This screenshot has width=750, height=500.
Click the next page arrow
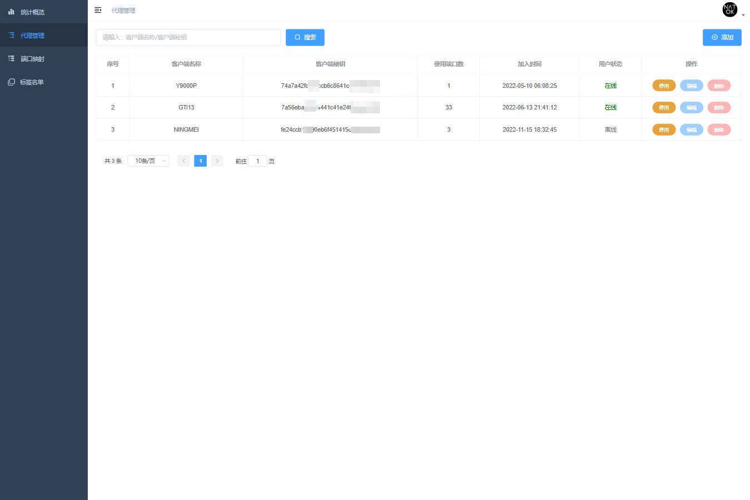pos(217,161)
